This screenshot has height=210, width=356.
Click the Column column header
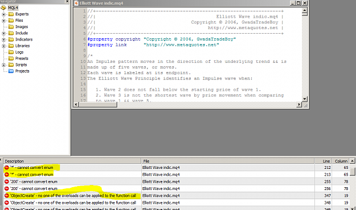pyautogui.click(x=341, y=161)
